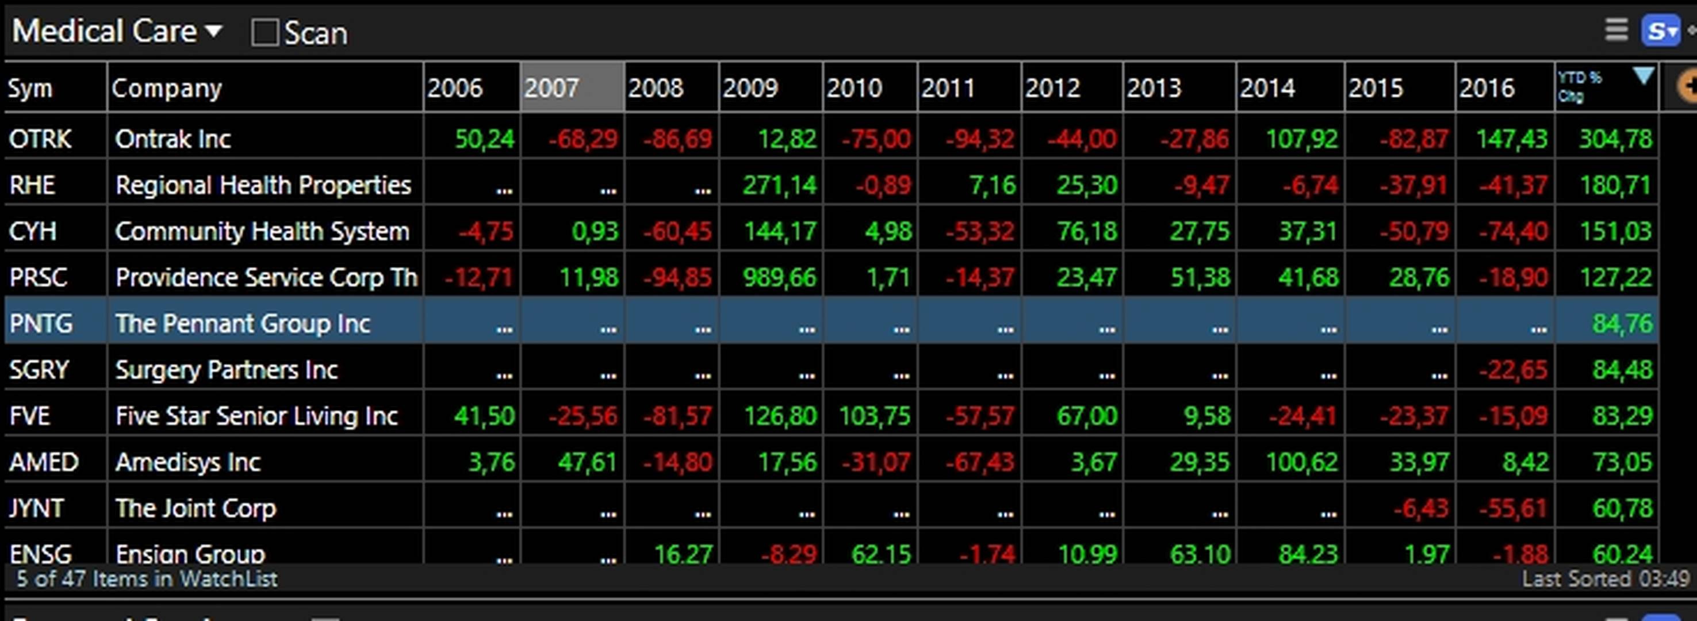Select the CYH symbol
Image resolution: width=1697 pixels, height=621 pixels.
(32, 231)
